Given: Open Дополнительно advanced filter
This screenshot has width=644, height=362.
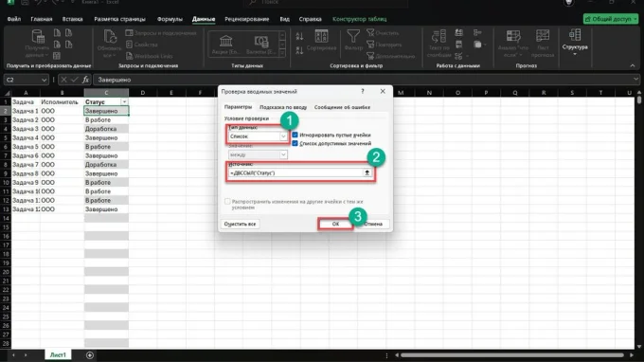Looking at the screenshot, I should click(x=390, y=56).
